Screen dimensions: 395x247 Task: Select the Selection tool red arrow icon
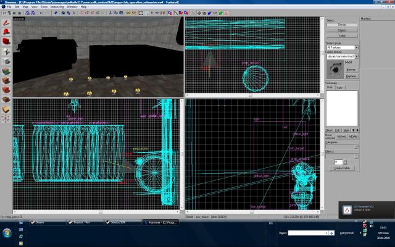click(6, 22)
